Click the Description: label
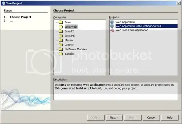 coord(60,79)
